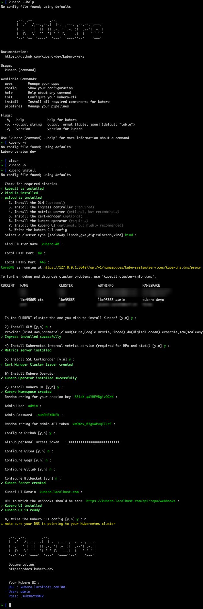Click the 'Is the CURRENT cluster' prompt line
The height and width of the screenshot is (609, 203).
pyautogui.click(x=70, y=318)
